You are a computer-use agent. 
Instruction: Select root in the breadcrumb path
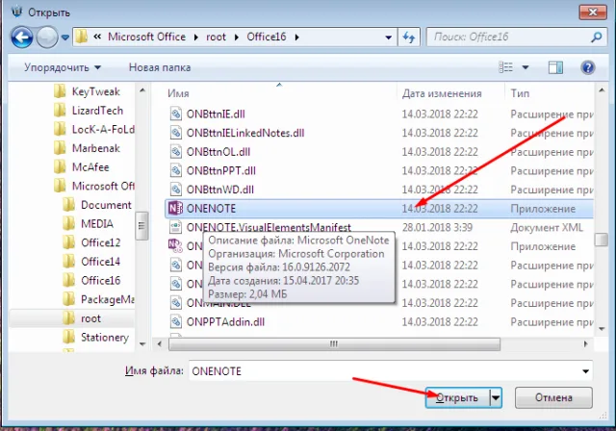click(216, 37)
